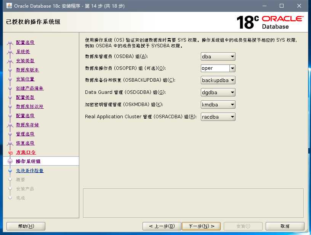Click the 加密密钥管理 (OSKMDBA) label
Screen dimensions: 311x235
click(x=124, y=105)
